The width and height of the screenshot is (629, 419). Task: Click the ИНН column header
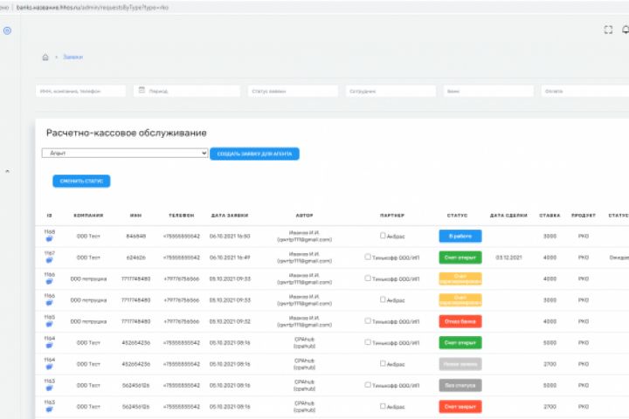point(135,216)
